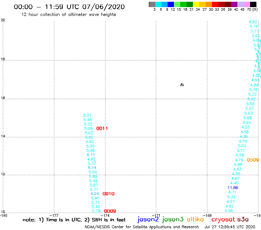261x230 pixels.
Task: Click the 5.63 wave height reading
Action: tap(249, 113)
